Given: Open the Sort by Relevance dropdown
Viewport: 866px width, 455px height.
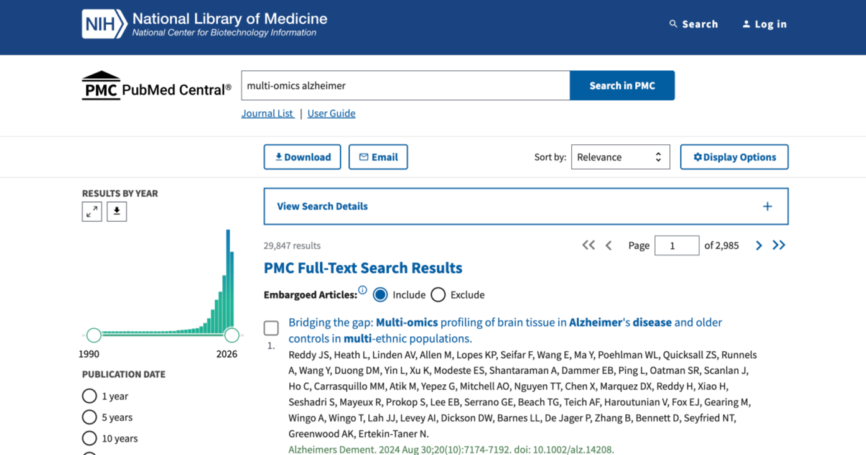Looking at the screenshot, I should pos(620,157).
